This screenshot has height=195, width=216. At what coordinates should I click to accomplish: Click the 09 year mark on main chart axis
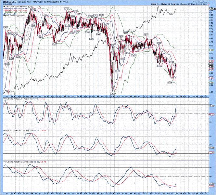(114, 96)
